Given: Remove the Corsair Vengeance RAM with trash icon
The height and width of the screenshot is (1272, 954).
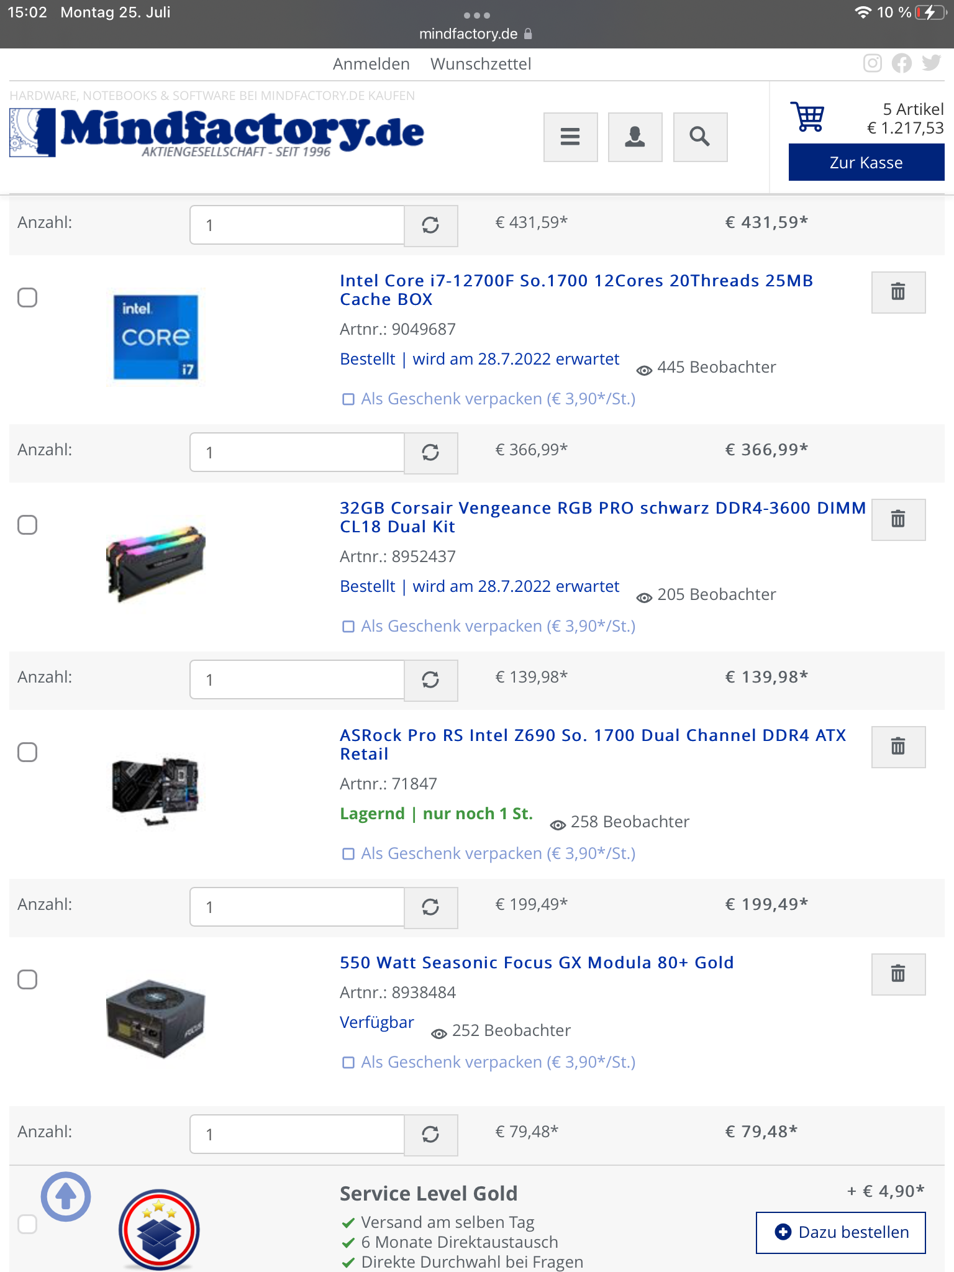Looking at the screenshot, I should pyautogui.click(x=898, y=519).
